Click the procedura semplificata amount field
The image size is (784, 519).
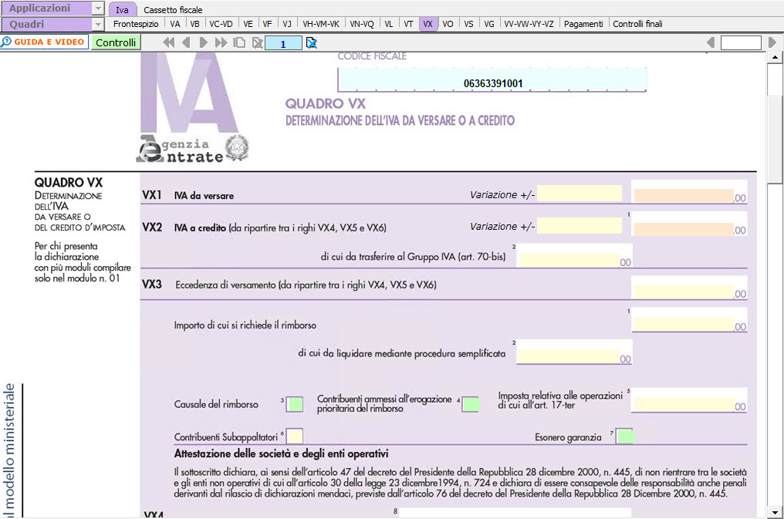(569, 356)
